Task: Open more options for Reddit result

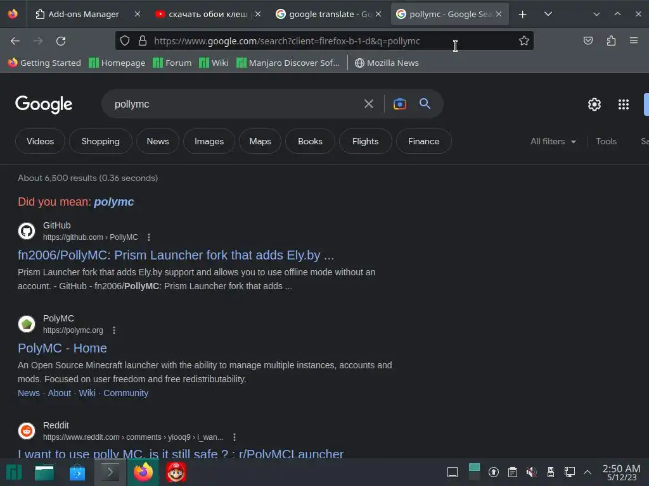Action: tap(235, 437)
